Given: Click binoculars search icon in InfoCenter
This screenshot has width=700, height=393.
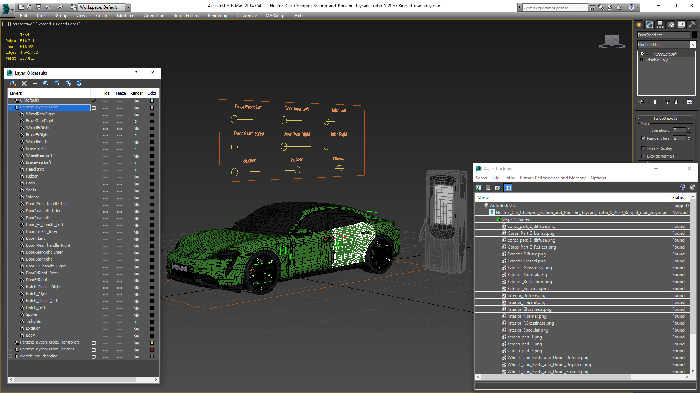Looking at the screenshot, I should pyautogui.click(x=592, y=7).
